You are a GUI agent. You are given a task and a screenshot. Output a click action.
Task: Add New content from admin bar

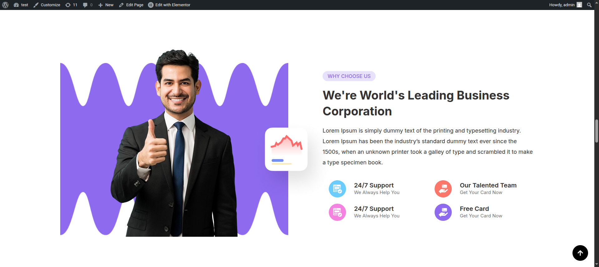point(106,5)
